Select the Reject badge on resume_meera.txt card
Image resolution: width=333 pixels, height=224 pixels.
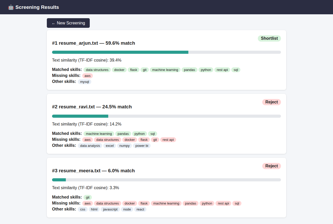[272, 166]
